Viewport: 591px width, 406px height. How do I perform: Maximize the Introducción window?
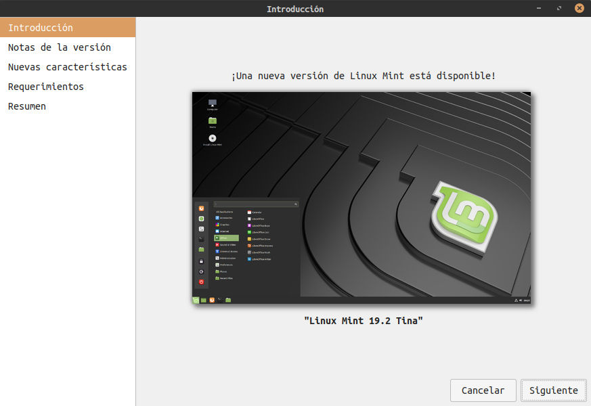tap(559, 8)
